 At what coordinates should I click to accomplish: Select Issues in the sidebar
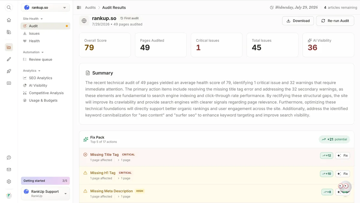[x=45, y=34]
